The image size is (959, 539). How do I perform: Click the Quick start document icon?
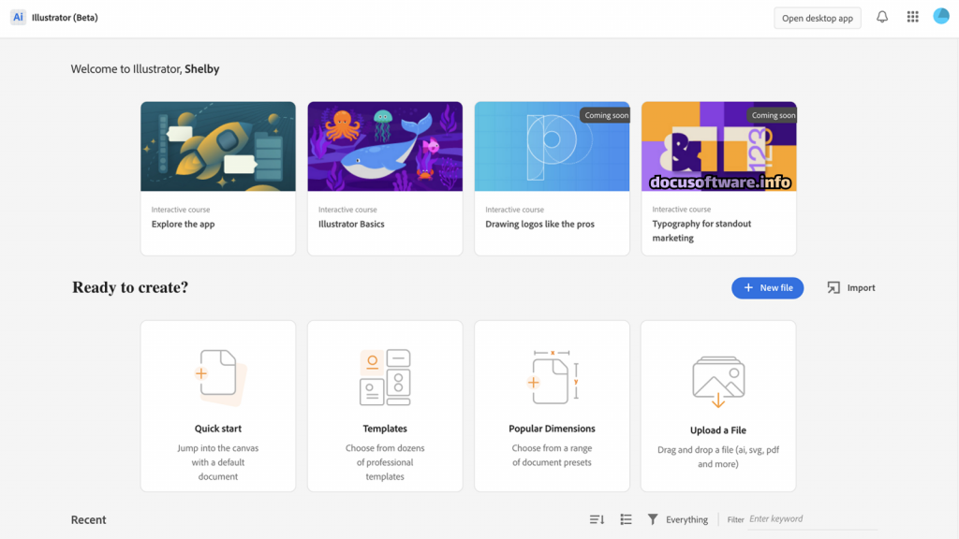[x=218, y=374]
